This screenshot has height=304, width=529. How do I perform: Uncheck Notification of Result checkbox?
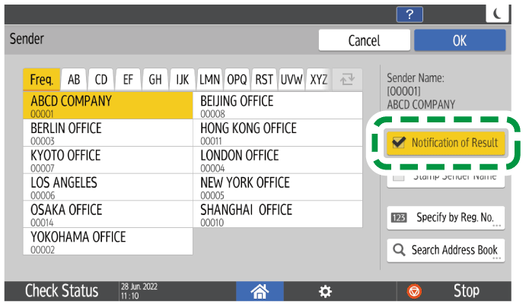pos(397,142)
